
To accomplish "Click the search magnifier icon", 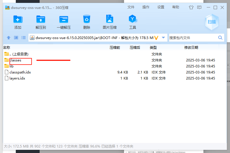I will [220, 38].
